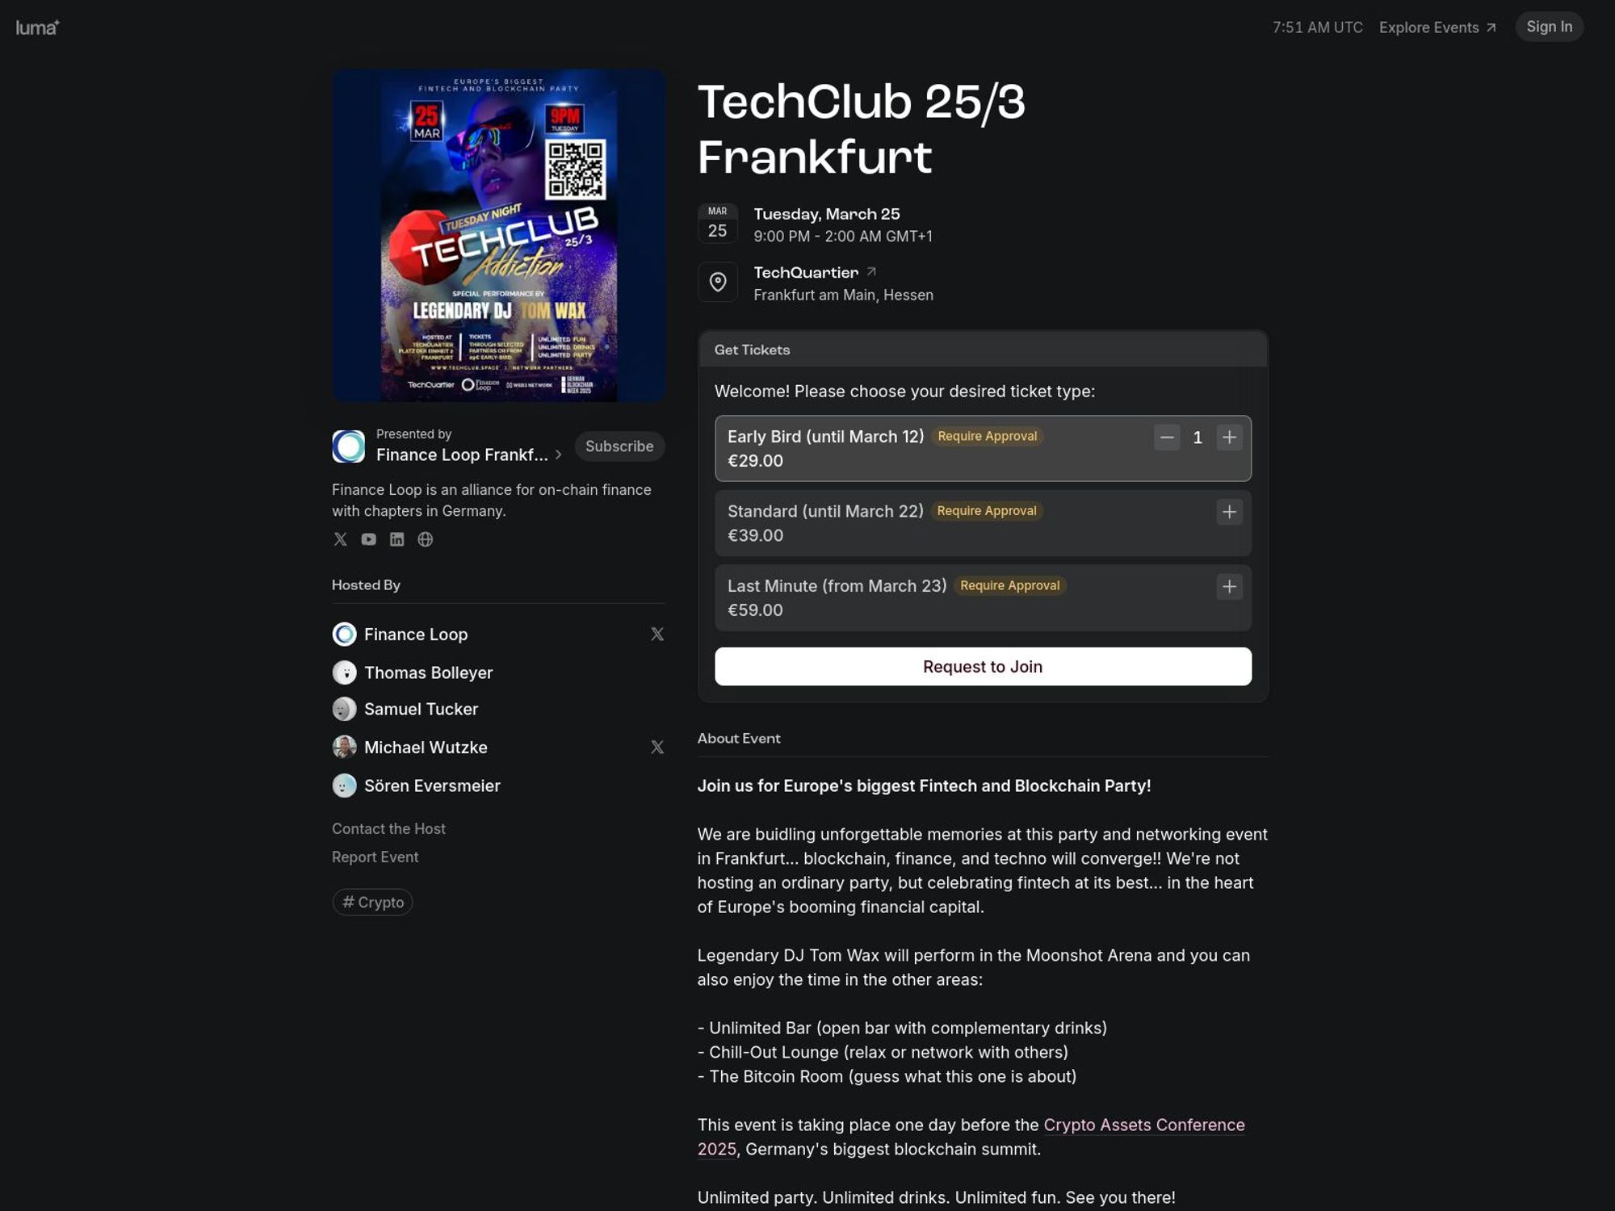The height and width of the screenshot is (1211, 1615).
Task: Click the 7:51 AM UTC time display
Action: 1317,27
